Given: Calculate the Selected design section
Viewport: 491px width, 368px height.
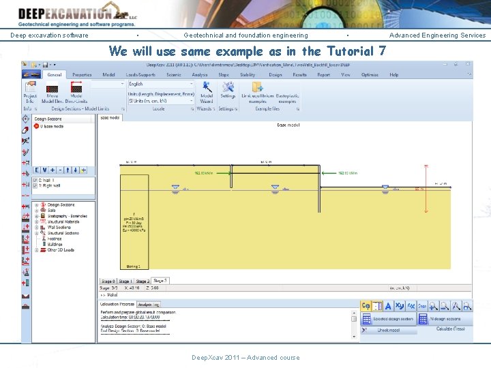Looking at the screenshot, I should click(389, 319).
